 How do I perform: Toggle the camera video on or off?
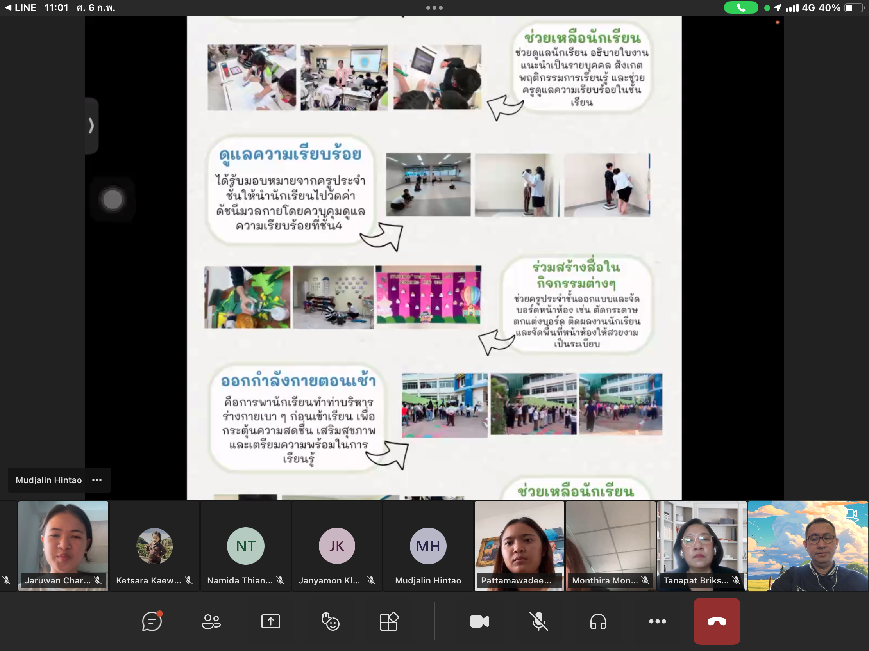[479, 621]
